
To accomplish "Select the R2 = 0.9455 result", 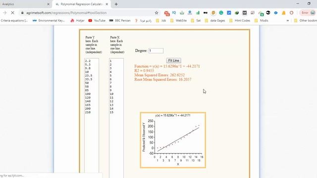I will 144,71.
